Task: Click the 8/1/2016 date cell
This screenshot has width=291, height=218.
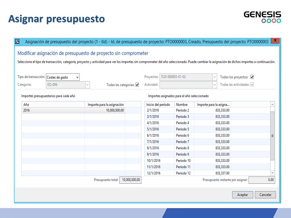Action: coord(159,148)
